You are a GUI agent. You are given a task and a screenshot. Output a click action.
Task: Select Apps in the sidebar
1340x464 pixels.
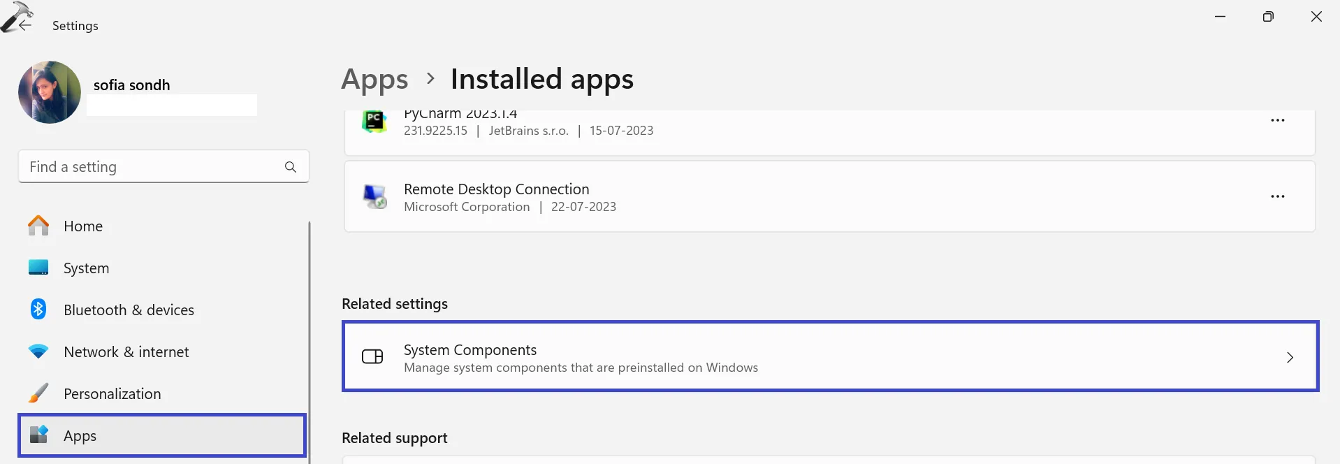(x=80, y=436)
